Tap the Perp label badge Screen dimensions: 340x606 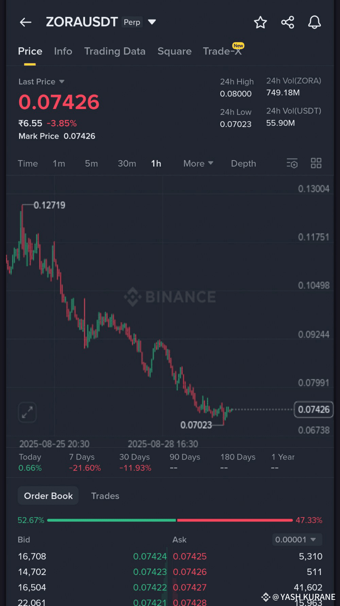coord(132,22)
